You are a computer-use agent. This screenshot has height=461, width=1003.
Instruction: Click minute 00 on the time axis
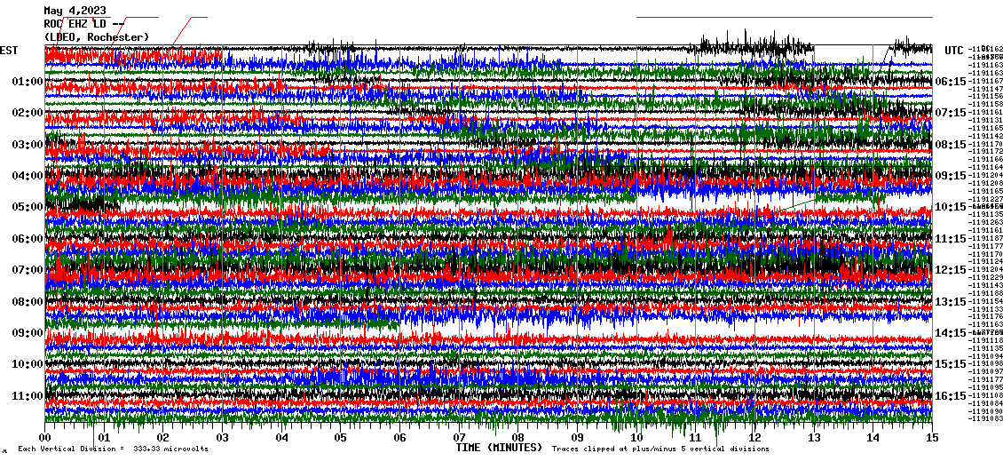click(45, 438)
